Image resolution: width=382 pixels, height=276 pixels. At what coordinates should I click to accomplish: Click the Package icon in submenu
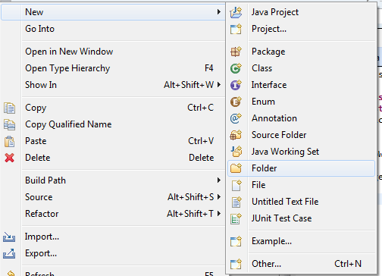[236, 52]
